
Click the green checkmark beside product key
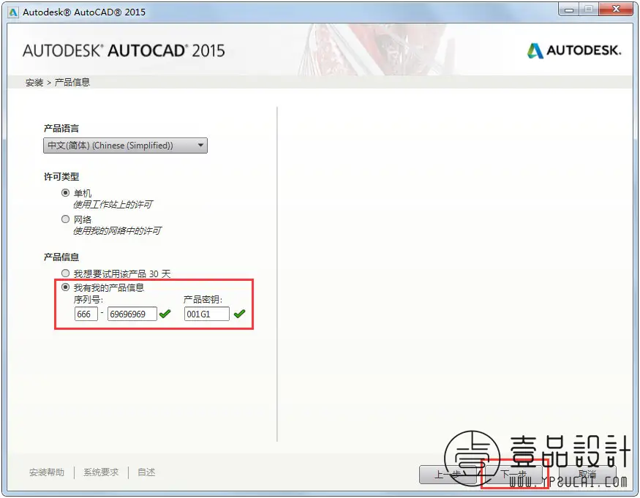pyautogui.click(x=240, y=314)
